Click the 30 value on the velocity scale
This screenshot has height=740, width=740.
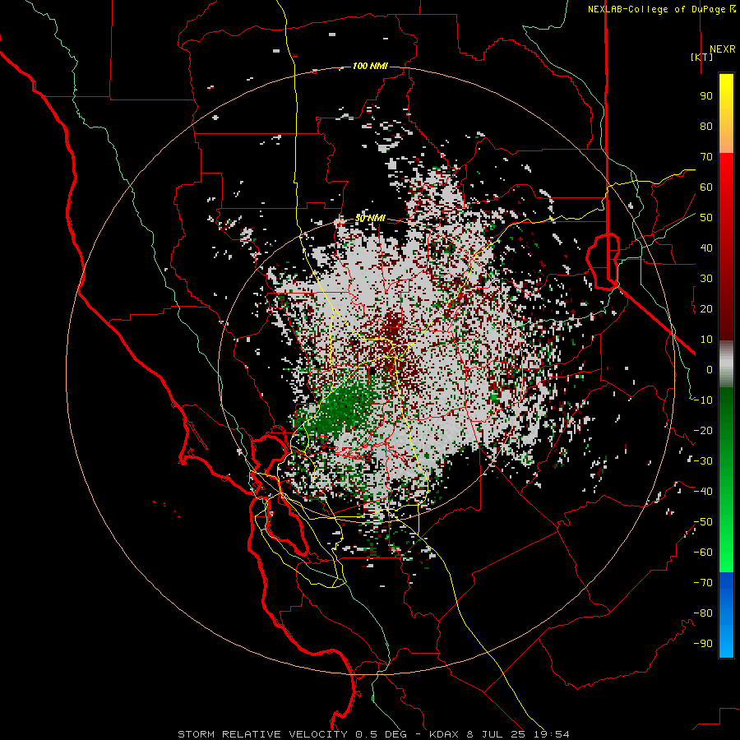coord(706,279)
